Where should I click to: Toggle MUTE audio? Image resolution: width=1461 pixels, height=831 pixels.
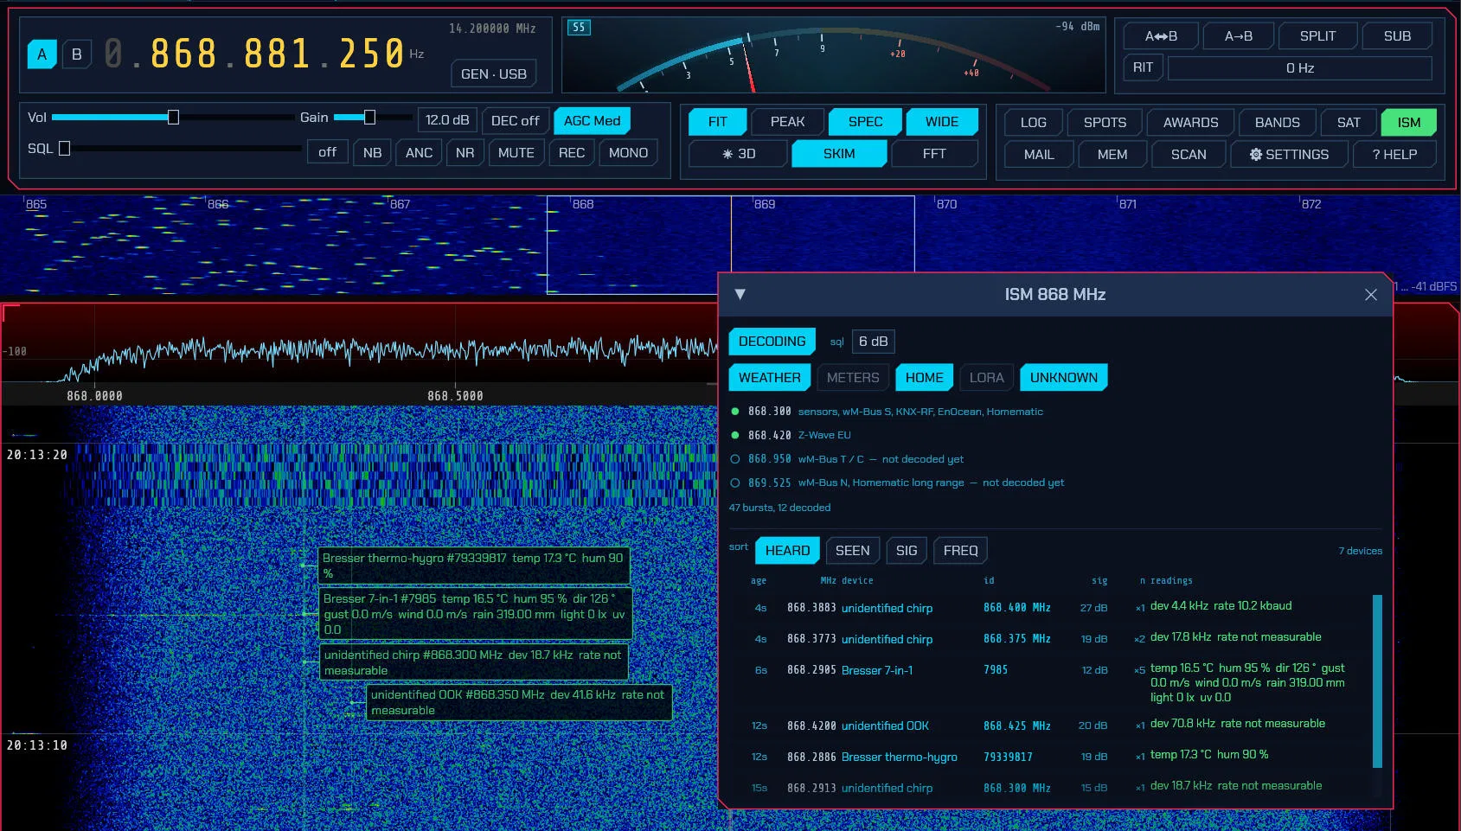(x=516, y=152)
